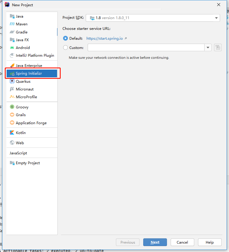Click the Next button
Image resolution: width=229 pixels, height=252 pixels.
155,242
